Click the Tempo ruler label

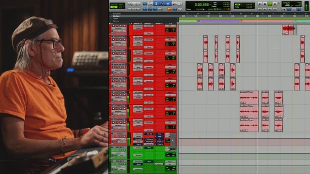(116, 18)
